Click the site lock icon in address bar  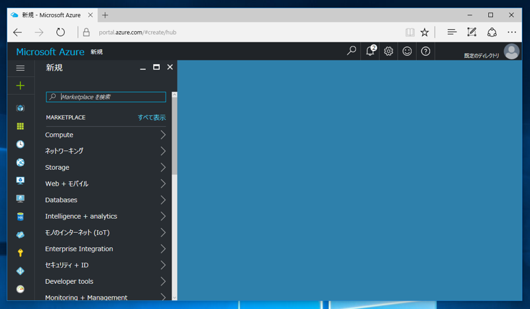tap(86, 32)
